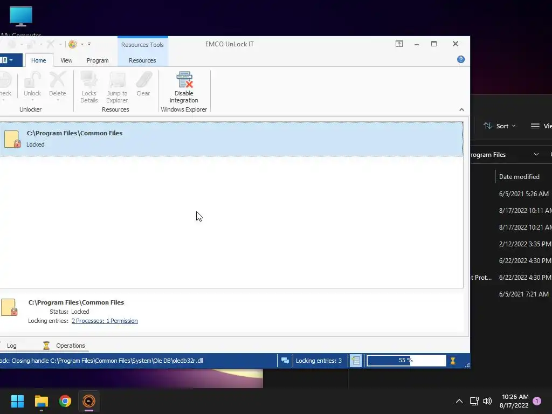Select the Home ribbon tab
The width and height of the screenshot is (552, 414).
point(38,60)
